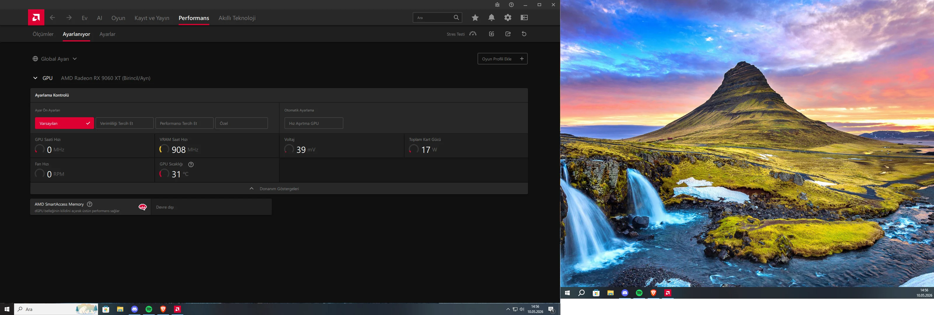Click the Oyun Profili Ekle button
The image size is (934, 315).
coord(502,59)
